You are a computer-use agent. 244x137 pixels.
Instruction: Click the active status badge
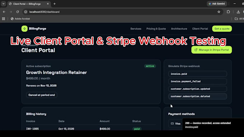tap(150, 66)
